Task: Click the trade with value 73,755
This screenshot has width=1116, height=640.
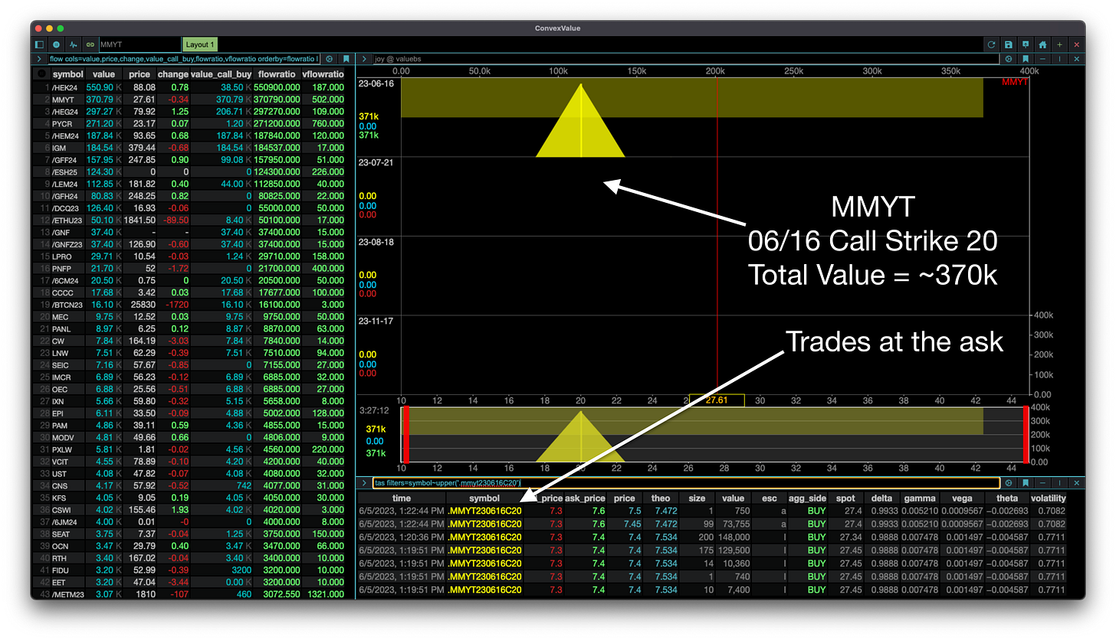Action: point(713,524)
